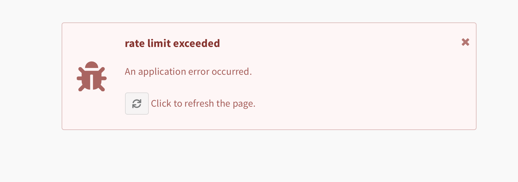The height and width of the screenshot is (182, 518).
Task: Click the word "the" in the refresh label
Action: coord(223,103)
